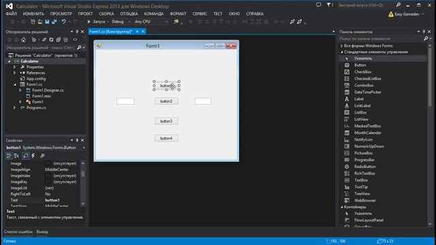The height and width of the screenshot is (245, 436).
Task: Click the Home icon in Solution Explorer
Action: click(x=23, y=39)
